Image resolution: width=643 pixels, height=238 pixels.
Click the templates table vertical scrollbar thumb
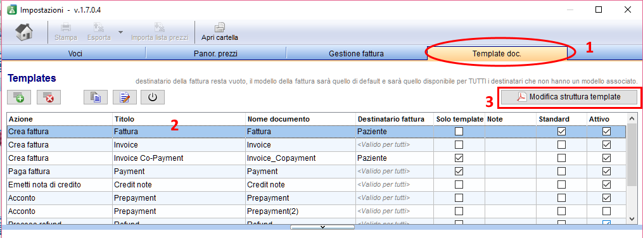pyautogui.click(x=632, y=155)
